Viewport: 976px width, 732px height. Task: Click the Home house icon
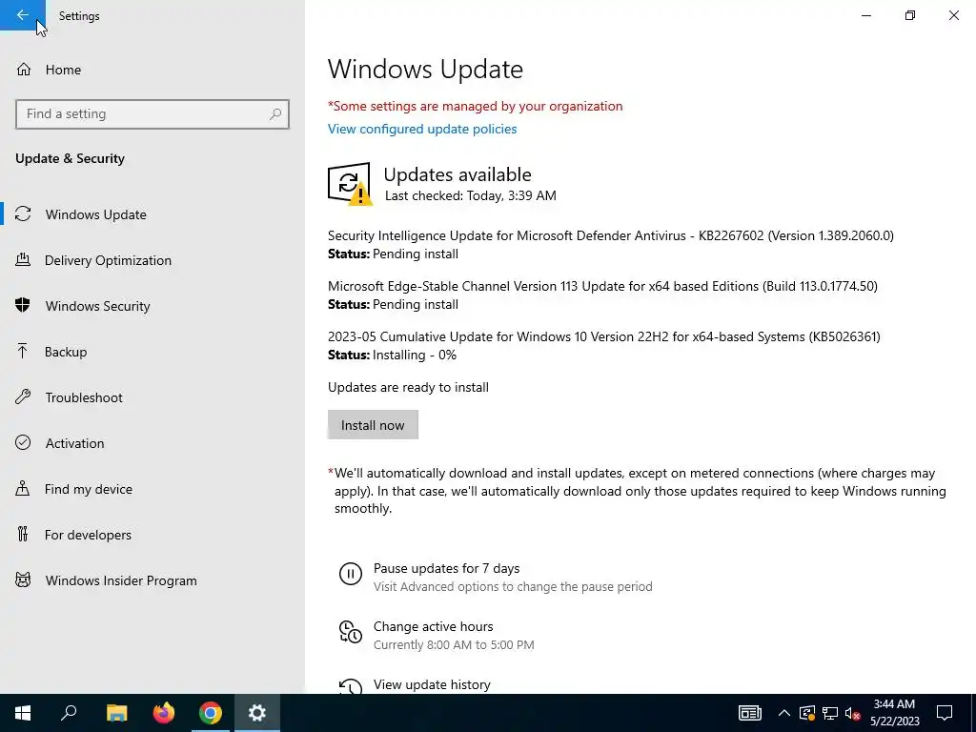pos(24,69)
